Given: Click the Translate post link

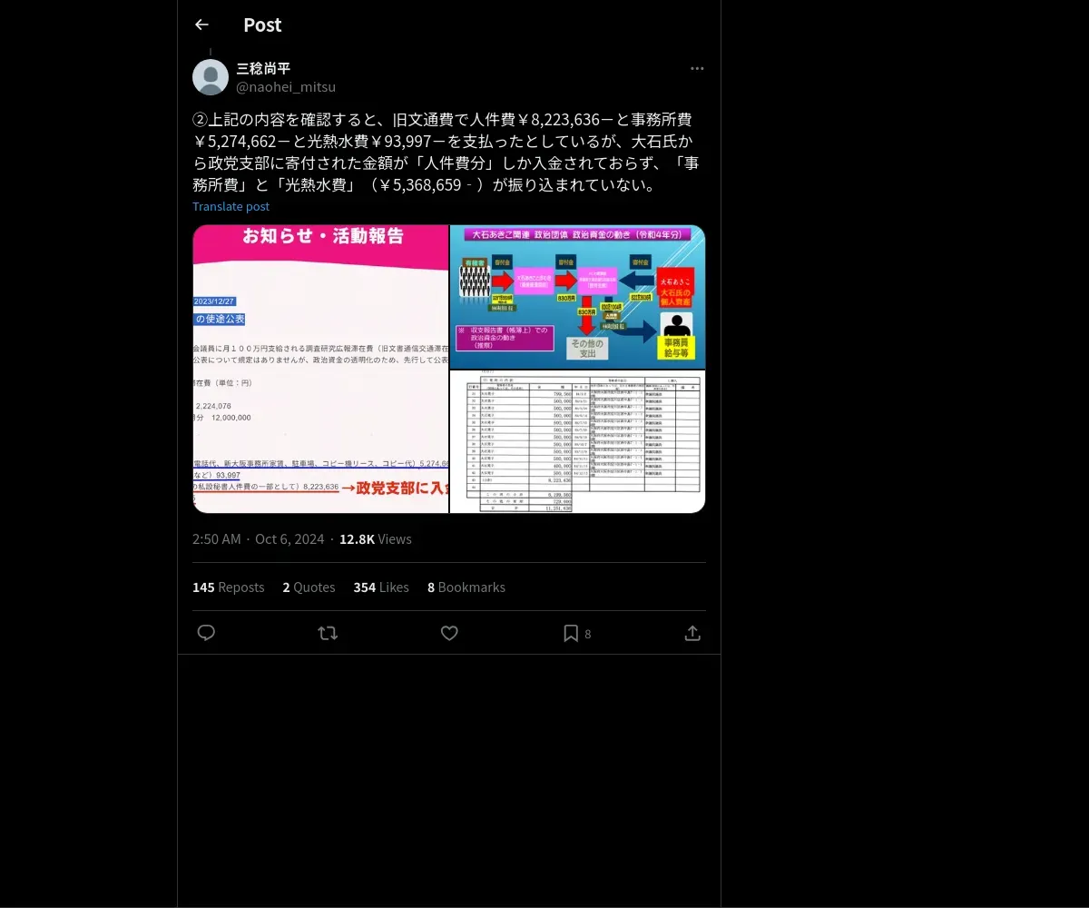Looking at the screenshot, I should (x=231, y=206).
